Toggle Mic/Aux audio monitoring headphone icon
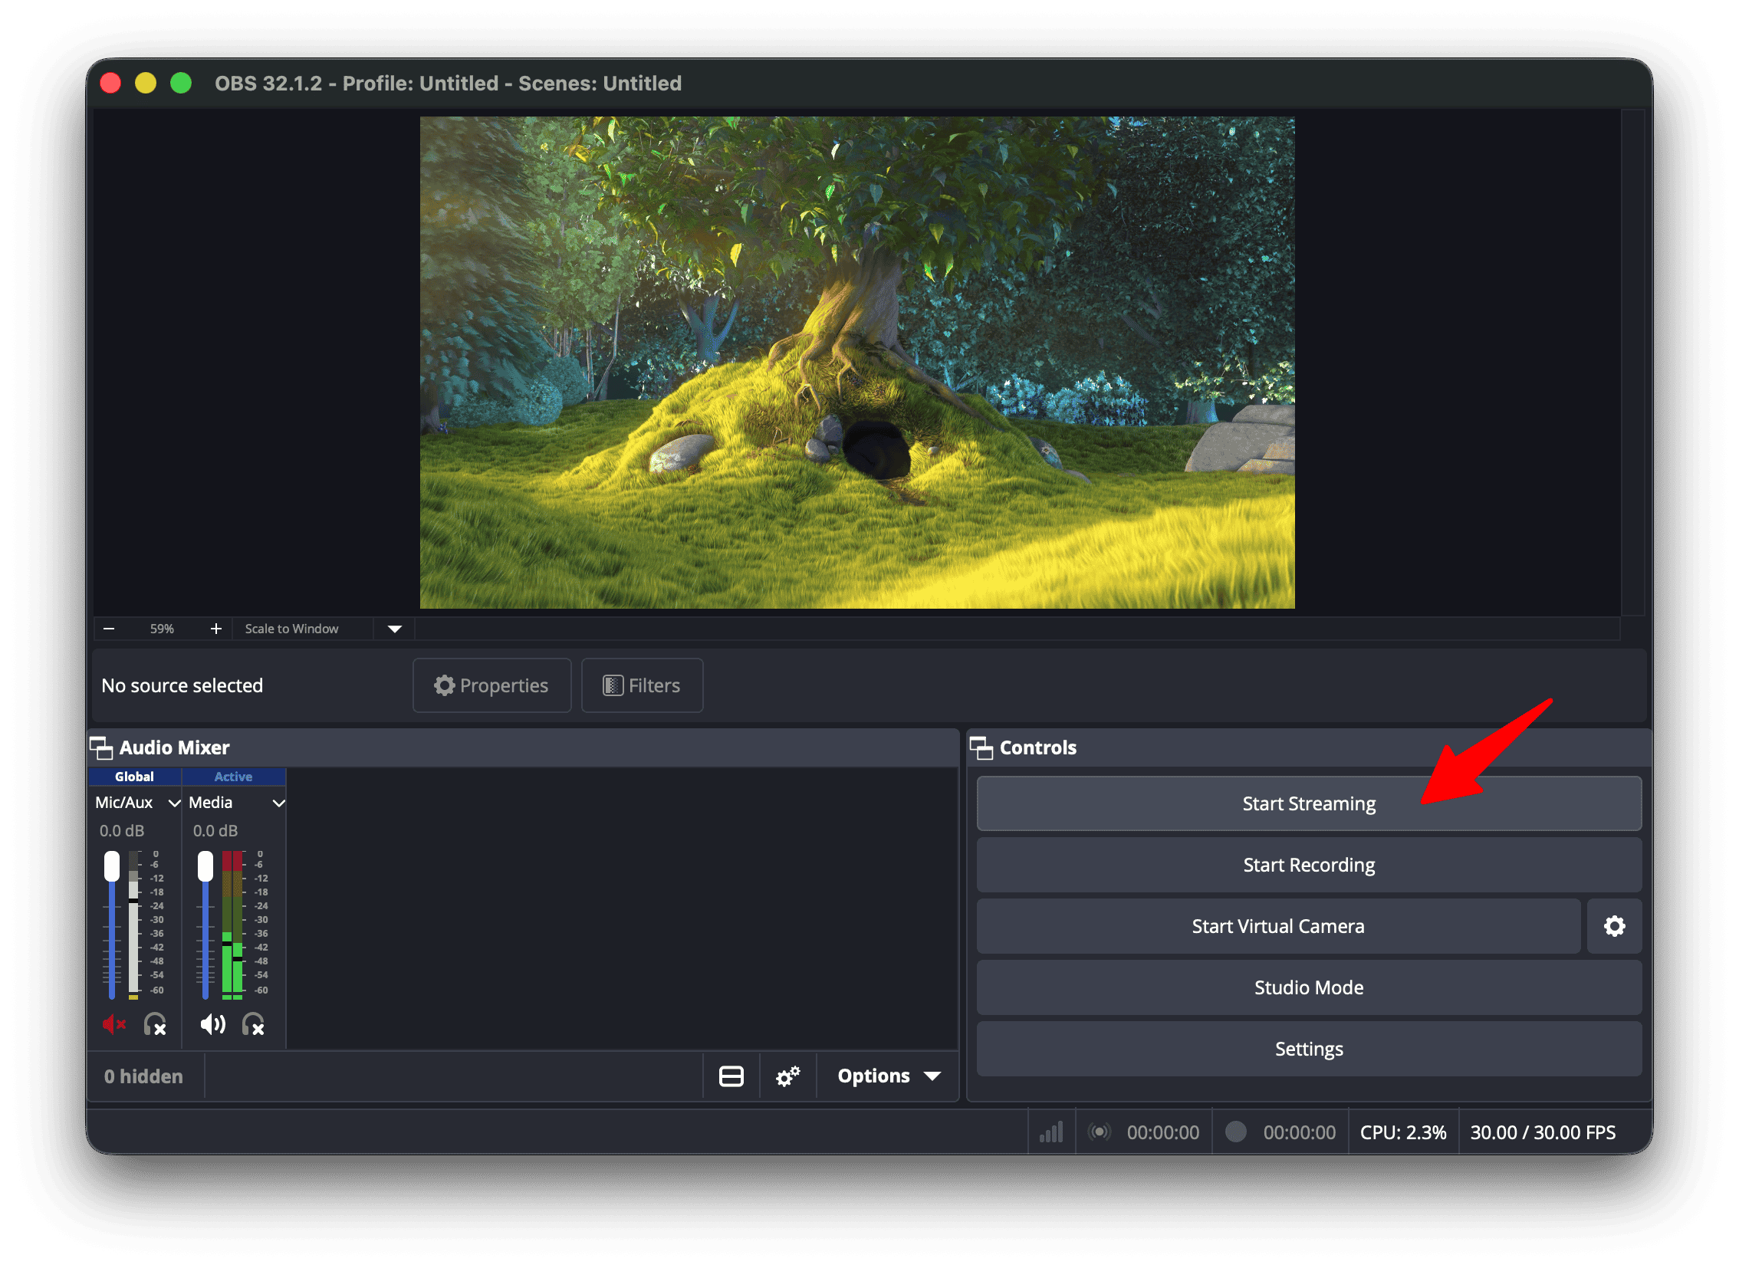This screenshot has width=1739, height=1268. [156, 1025]
